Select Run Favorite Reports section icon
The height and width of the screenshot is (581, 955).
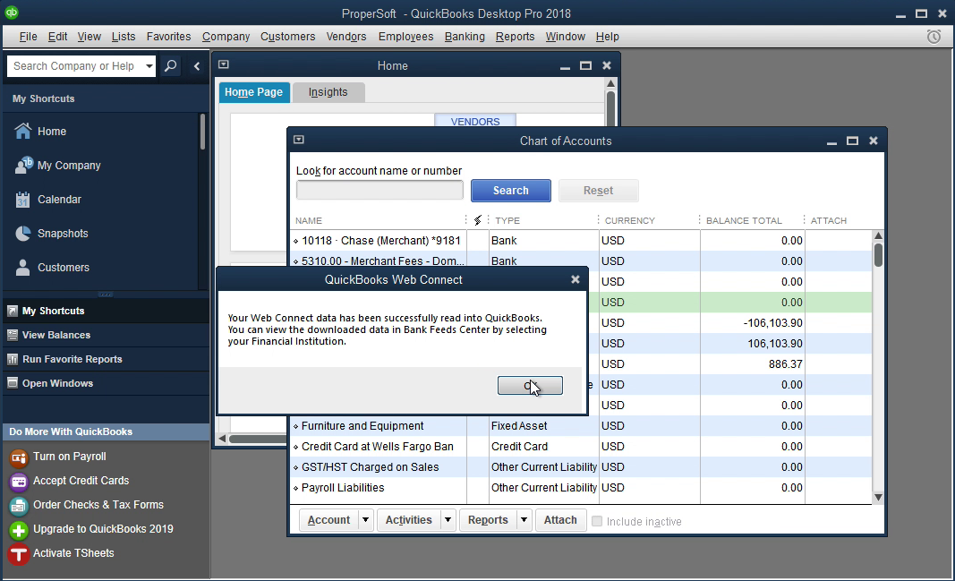(13, 359)
